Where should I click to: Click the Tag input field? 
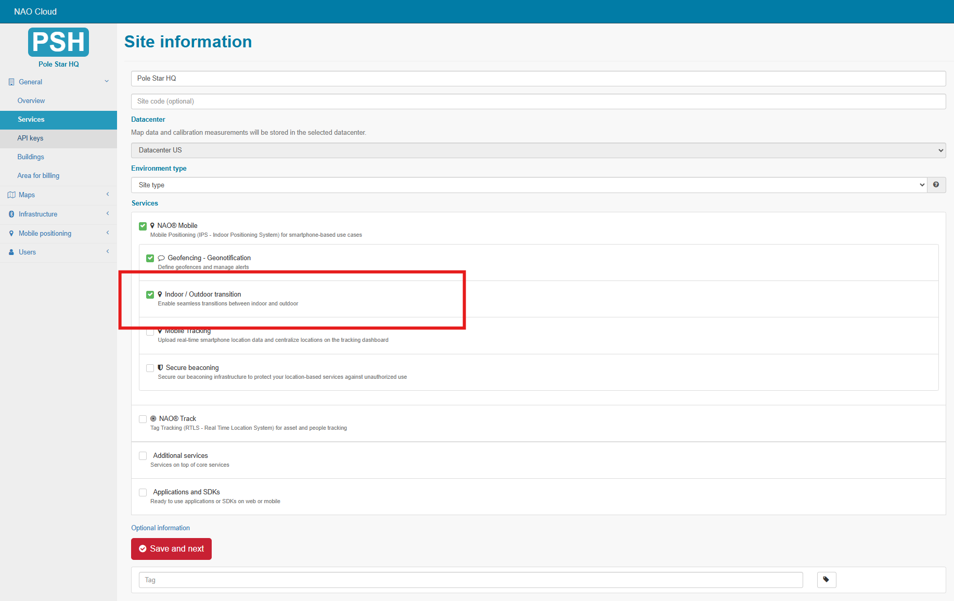[471, 580]
